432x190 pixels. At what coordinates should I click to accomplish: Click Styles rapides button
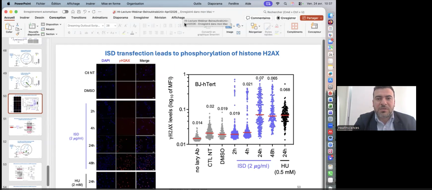[x=268, y=29]
